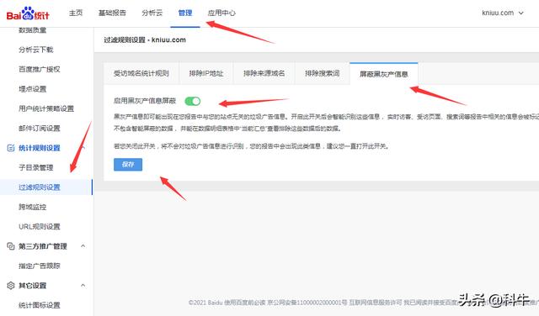Click the 其它设置 gear icon
The height and width of the screenshot is (316, 539).
[x=11, y=286]
